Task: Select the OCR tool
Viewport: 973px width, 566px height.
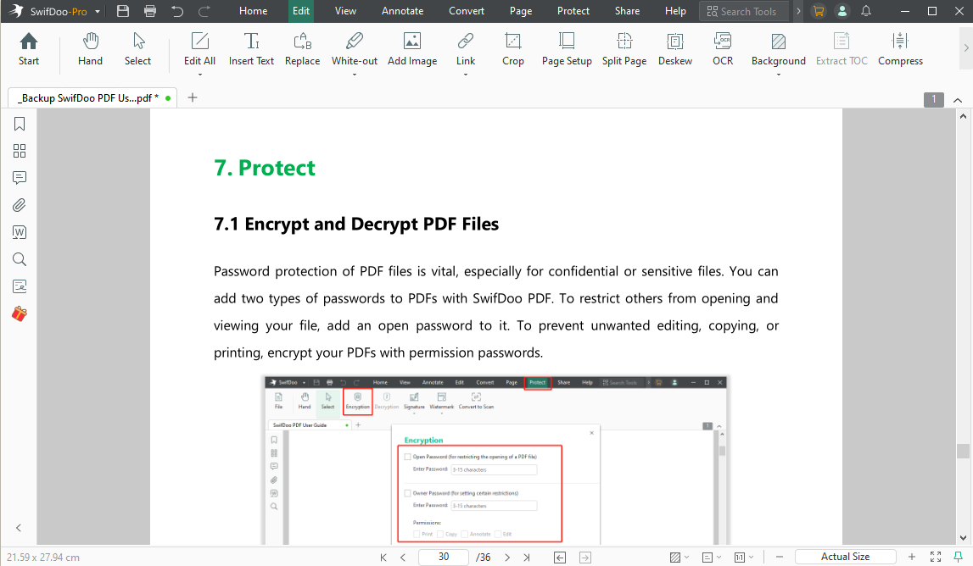Action: [x=722, y=49]
